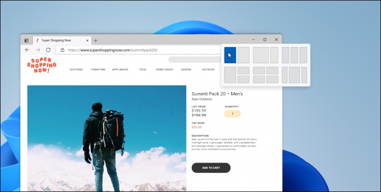Snap to highlighted left half zone

pos(230,55)
